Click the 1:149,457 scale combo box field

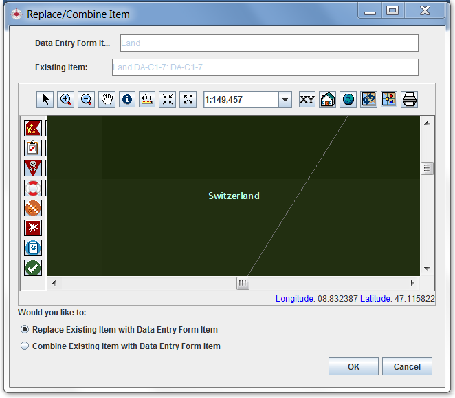pos(241,100)
